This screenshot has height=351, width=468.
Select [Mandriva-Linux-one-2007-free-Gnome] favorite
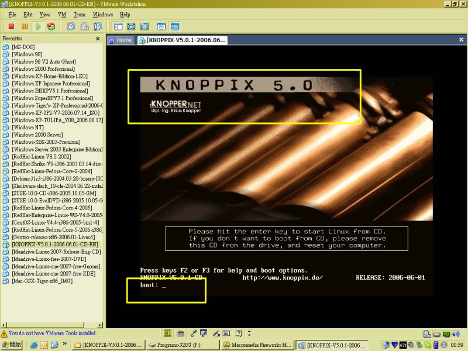(x=56, y=266)
